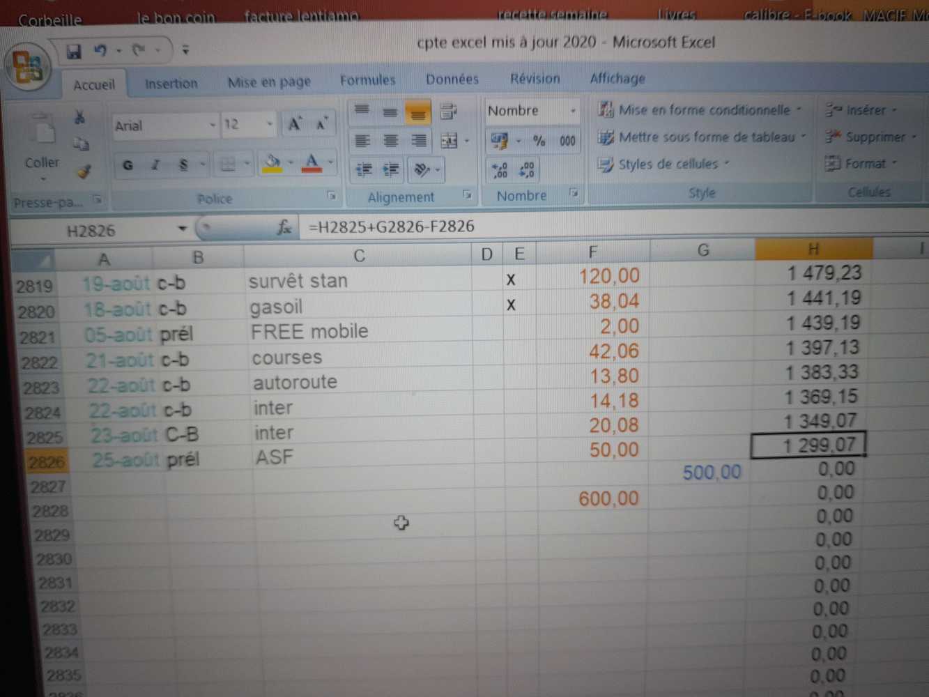
Task: Toggle bottom vertical alignment
Action: [417, 112]
